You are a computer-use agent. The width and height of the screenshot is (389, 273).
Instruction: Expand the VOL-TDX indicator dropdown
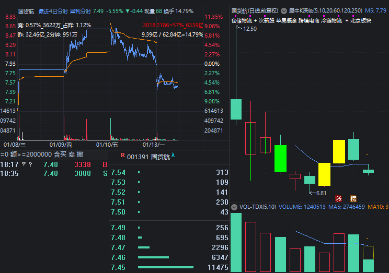[x=234, y=207]
